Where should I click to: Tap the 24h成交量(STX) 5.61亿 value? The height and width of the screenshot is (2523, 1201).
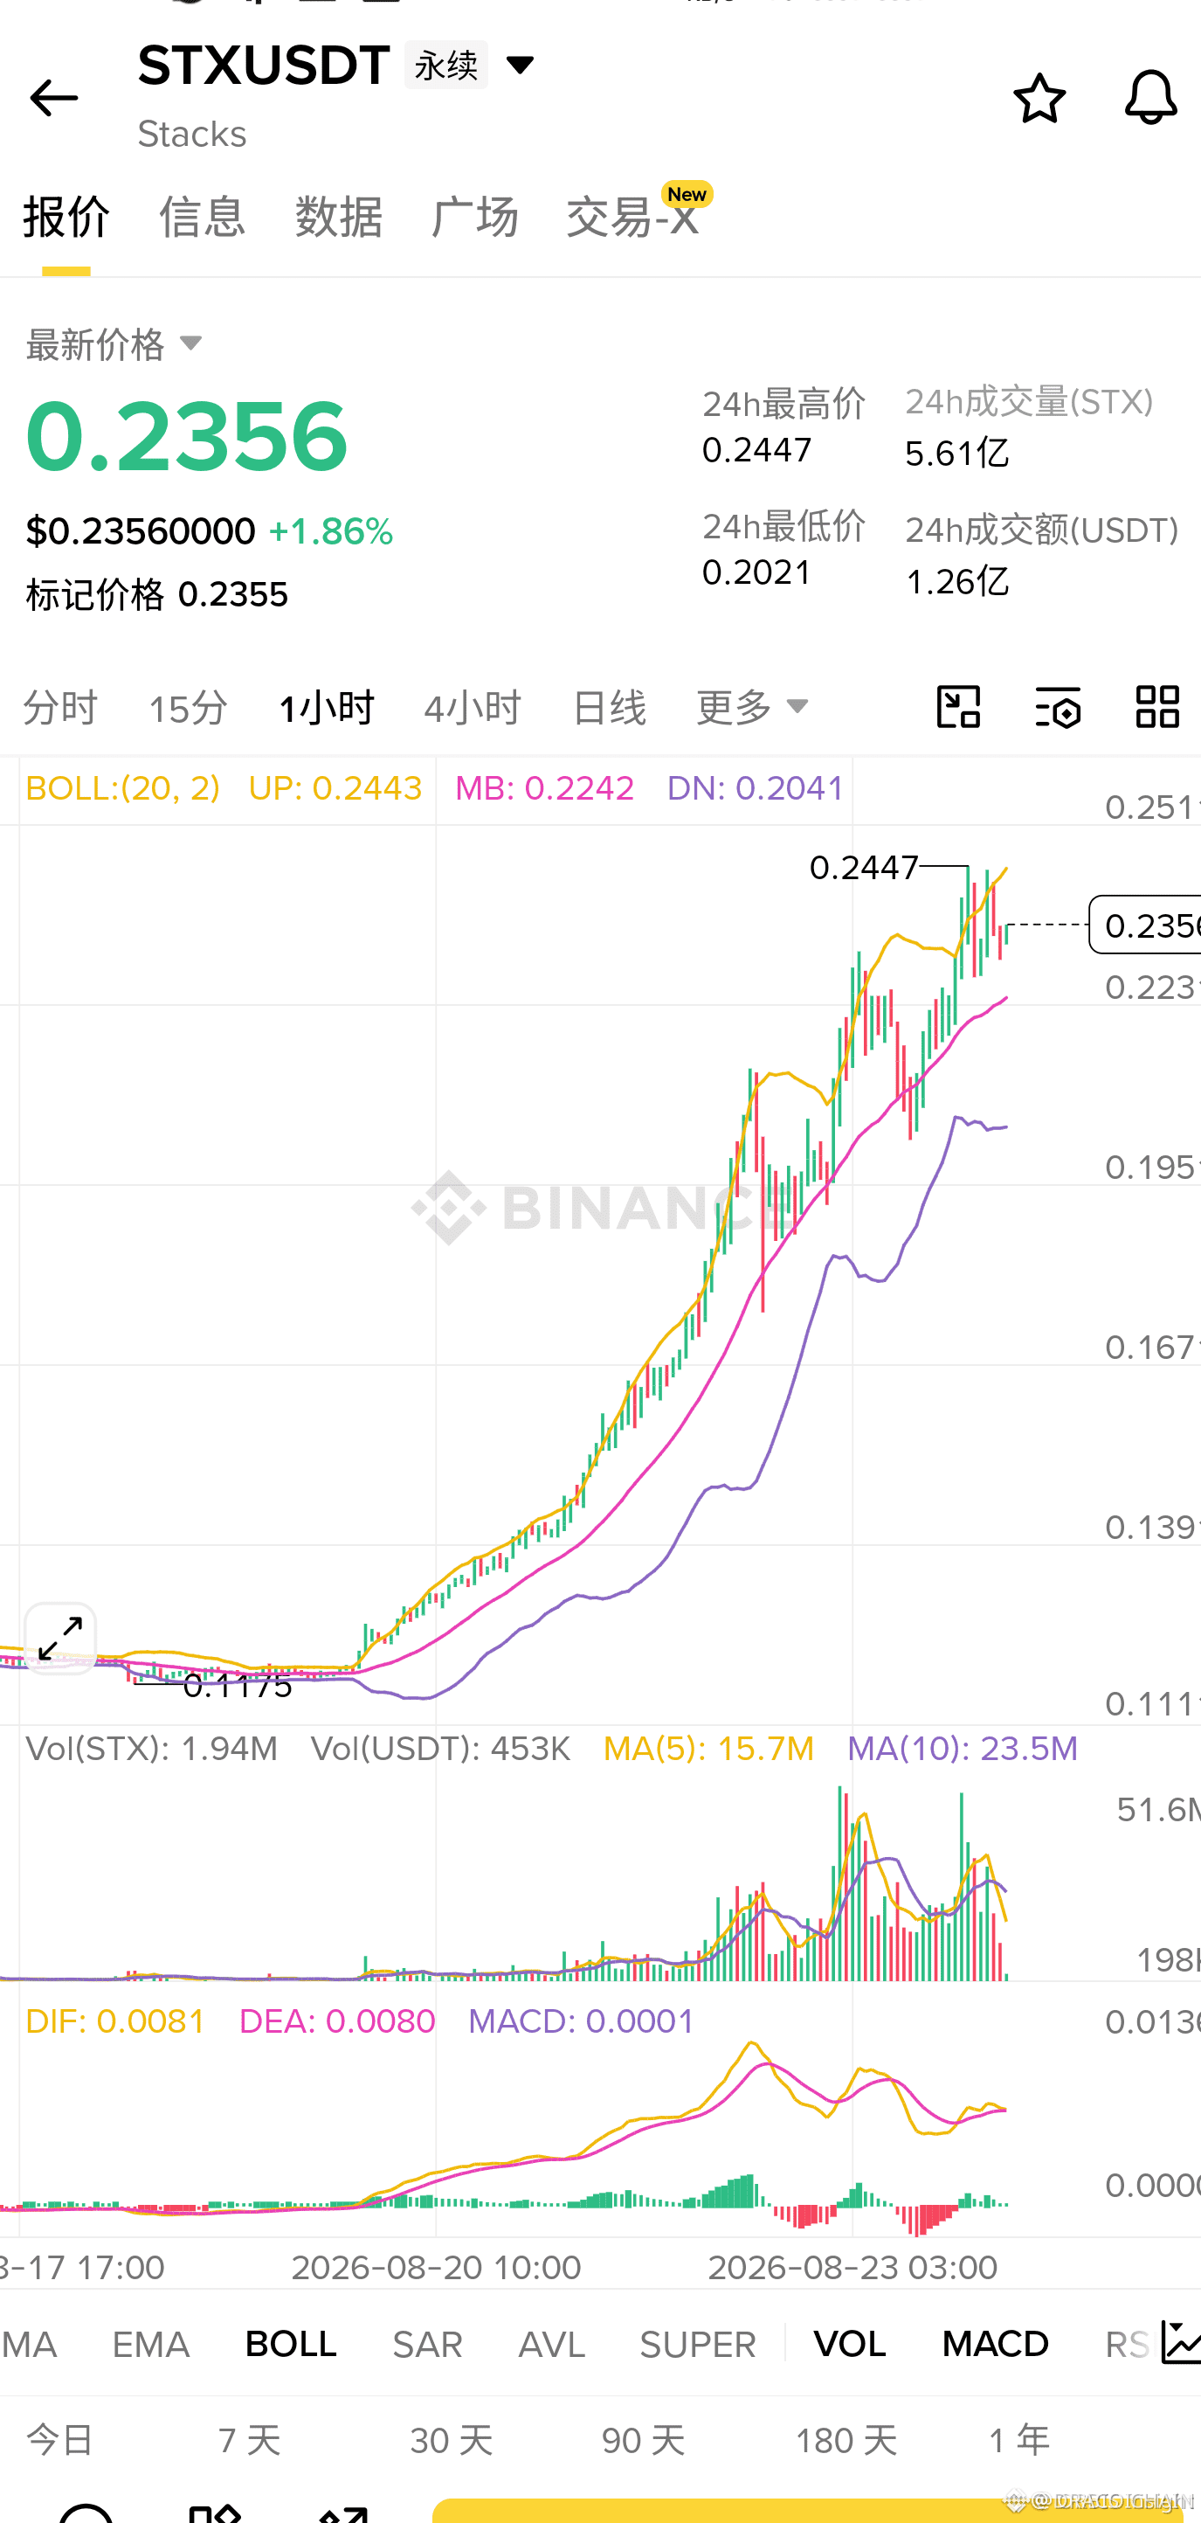coord(957,453)
